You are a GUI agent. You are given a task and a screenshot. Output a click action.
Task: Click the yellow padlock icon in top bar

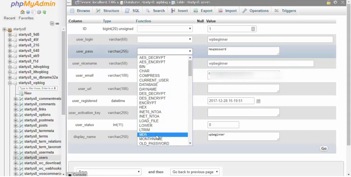tap(328, 2)
